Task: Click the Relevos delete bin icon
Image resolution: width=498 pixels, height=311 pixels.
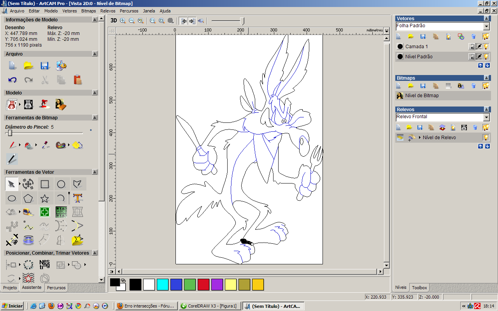Action: (x=475, y=127)
